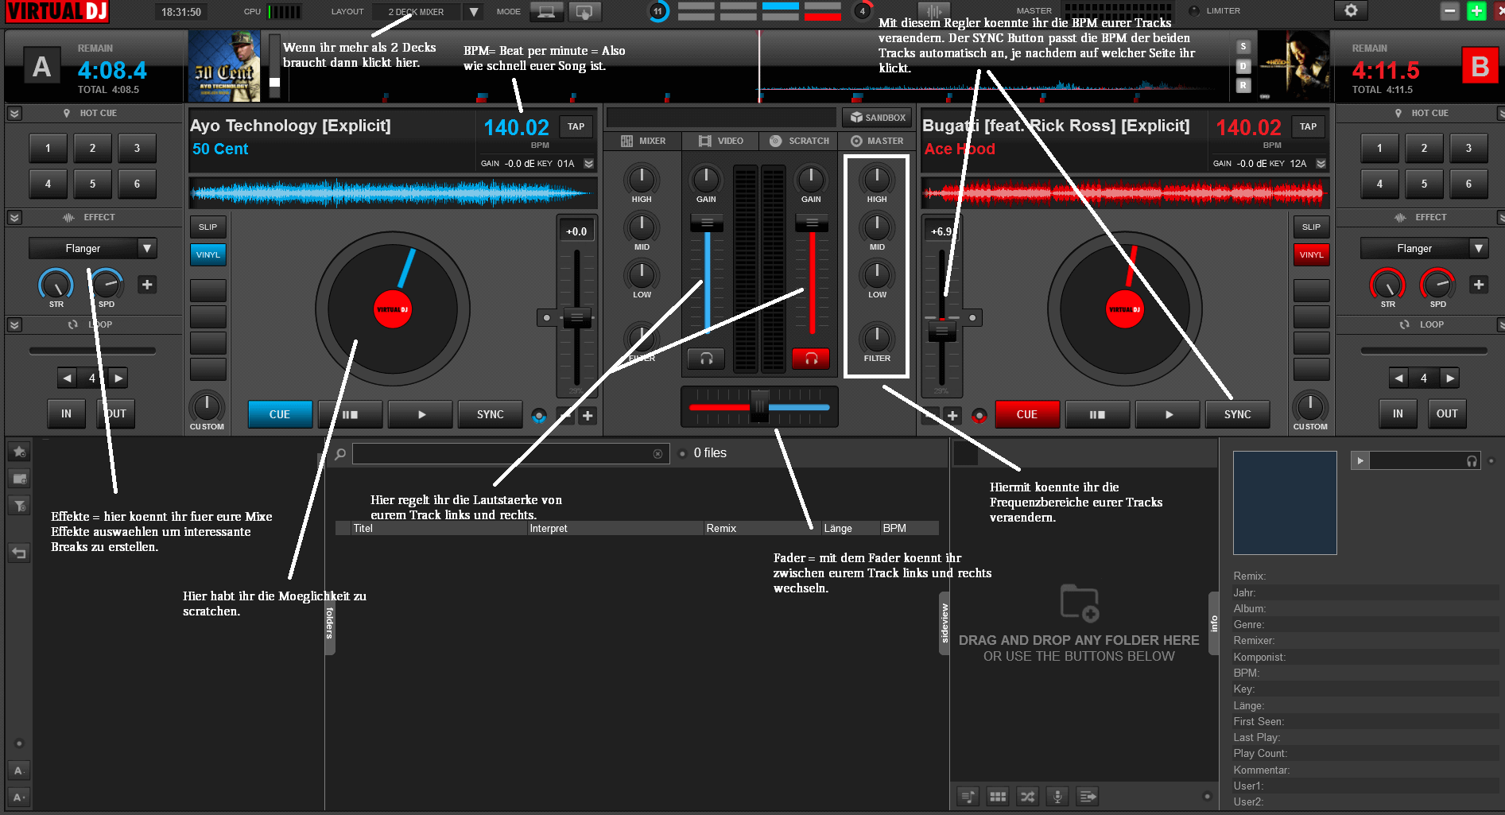Click the deck B headphone PFL button
1505x815 pixels.
[x=811, y=359]
